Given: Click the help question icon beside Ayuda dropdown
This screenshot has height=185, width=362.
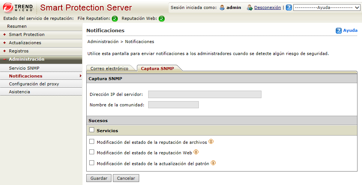Looking at the screenshot, I should click(x=289, y=7).
